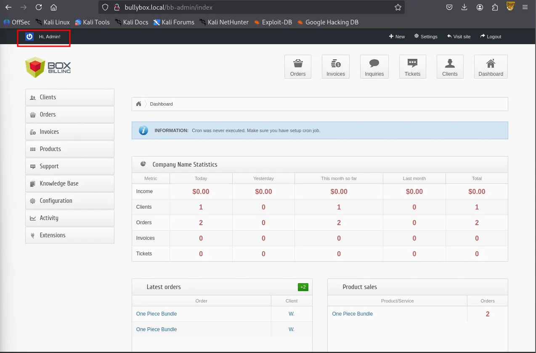Expand the Support sidebar section
This screenshot has height=353, width=536.
[x=70, y=166]
